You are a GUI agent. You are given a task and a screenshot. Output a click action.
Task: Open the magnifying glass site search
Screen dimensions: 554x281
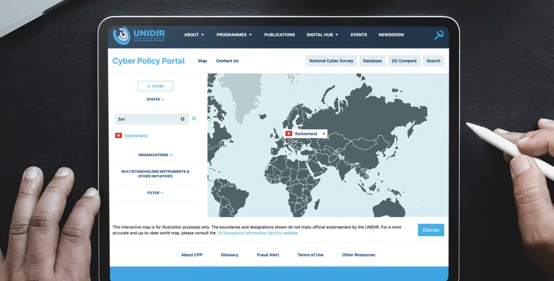pos(439,35)
